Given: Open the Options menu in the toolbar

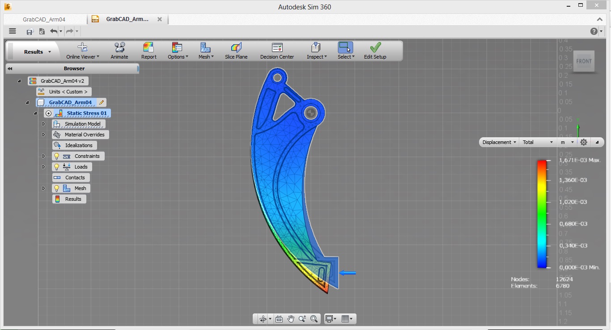Looking at the screenshot, I should [x=178, y=51].
